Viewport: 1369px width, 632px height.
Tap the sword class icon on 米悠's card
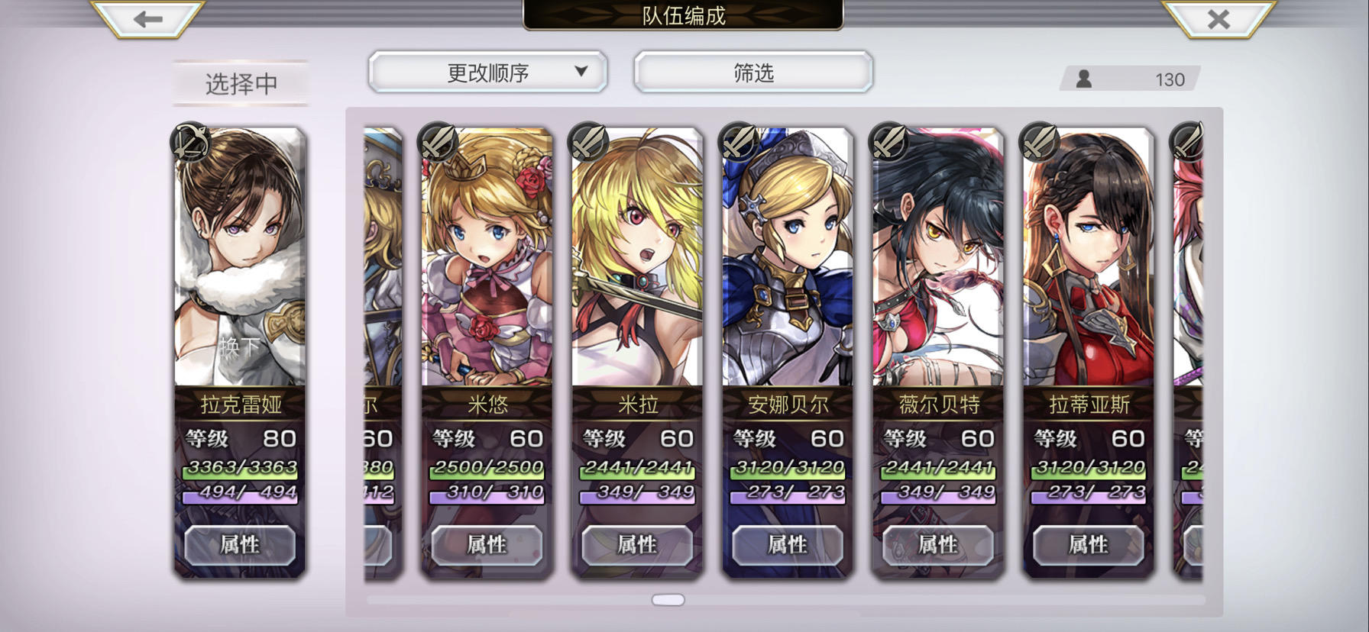tap(438, 141)
